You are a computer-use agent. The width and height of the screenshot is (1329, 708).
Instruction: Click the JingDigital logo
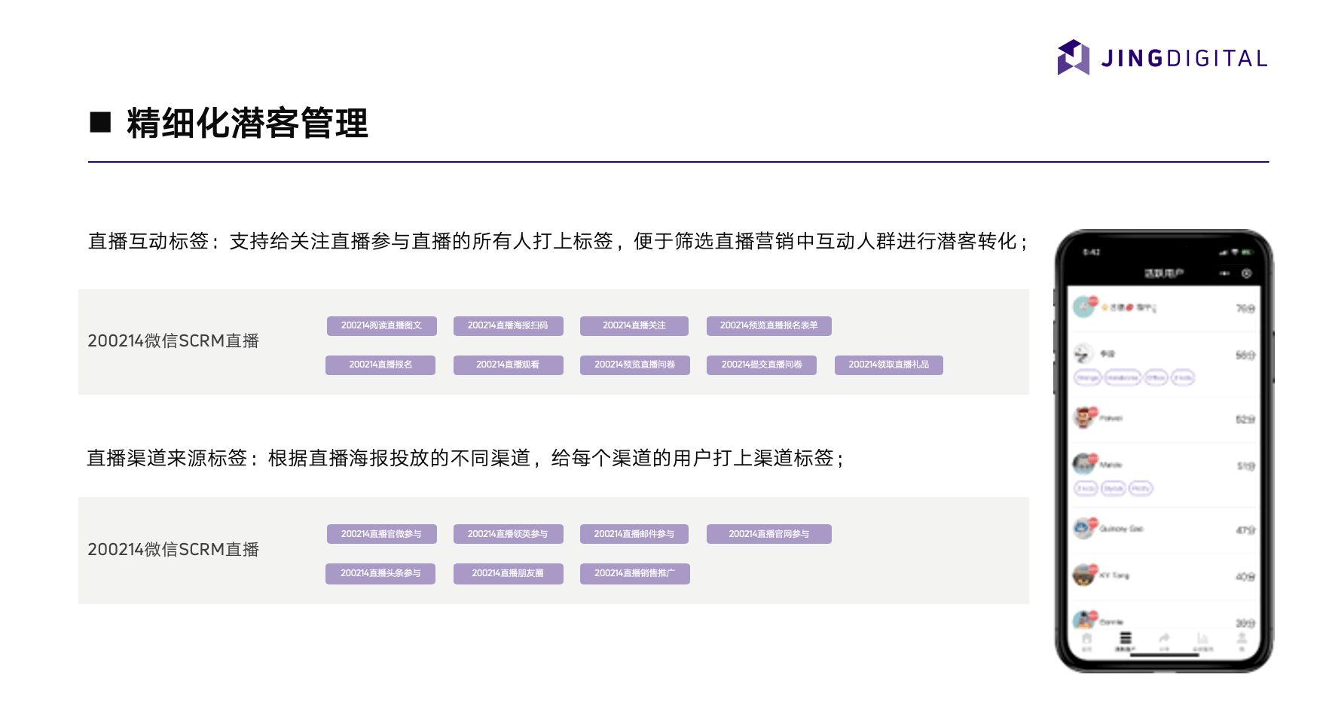(x=1165, y=57)
